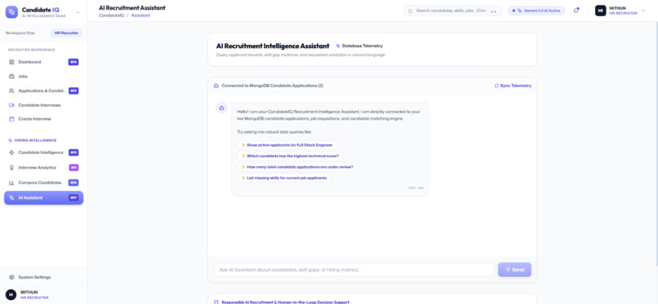Screen dimensions: 658x304
Task: Click the MITHUN avatar at sidebar bottom
Action: click(11, 294)
